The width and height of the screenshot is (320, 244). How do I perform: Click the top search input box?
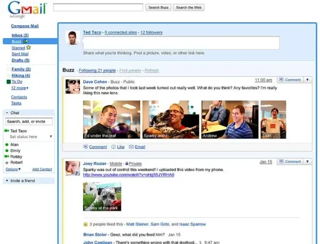click(x=98, y=7)
